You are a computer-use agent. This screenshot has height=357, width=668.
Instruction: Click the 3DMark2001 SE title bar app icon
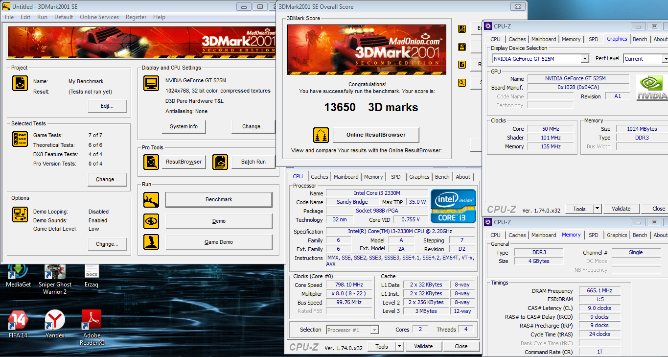pyautogui.click(x=6, y=6)
